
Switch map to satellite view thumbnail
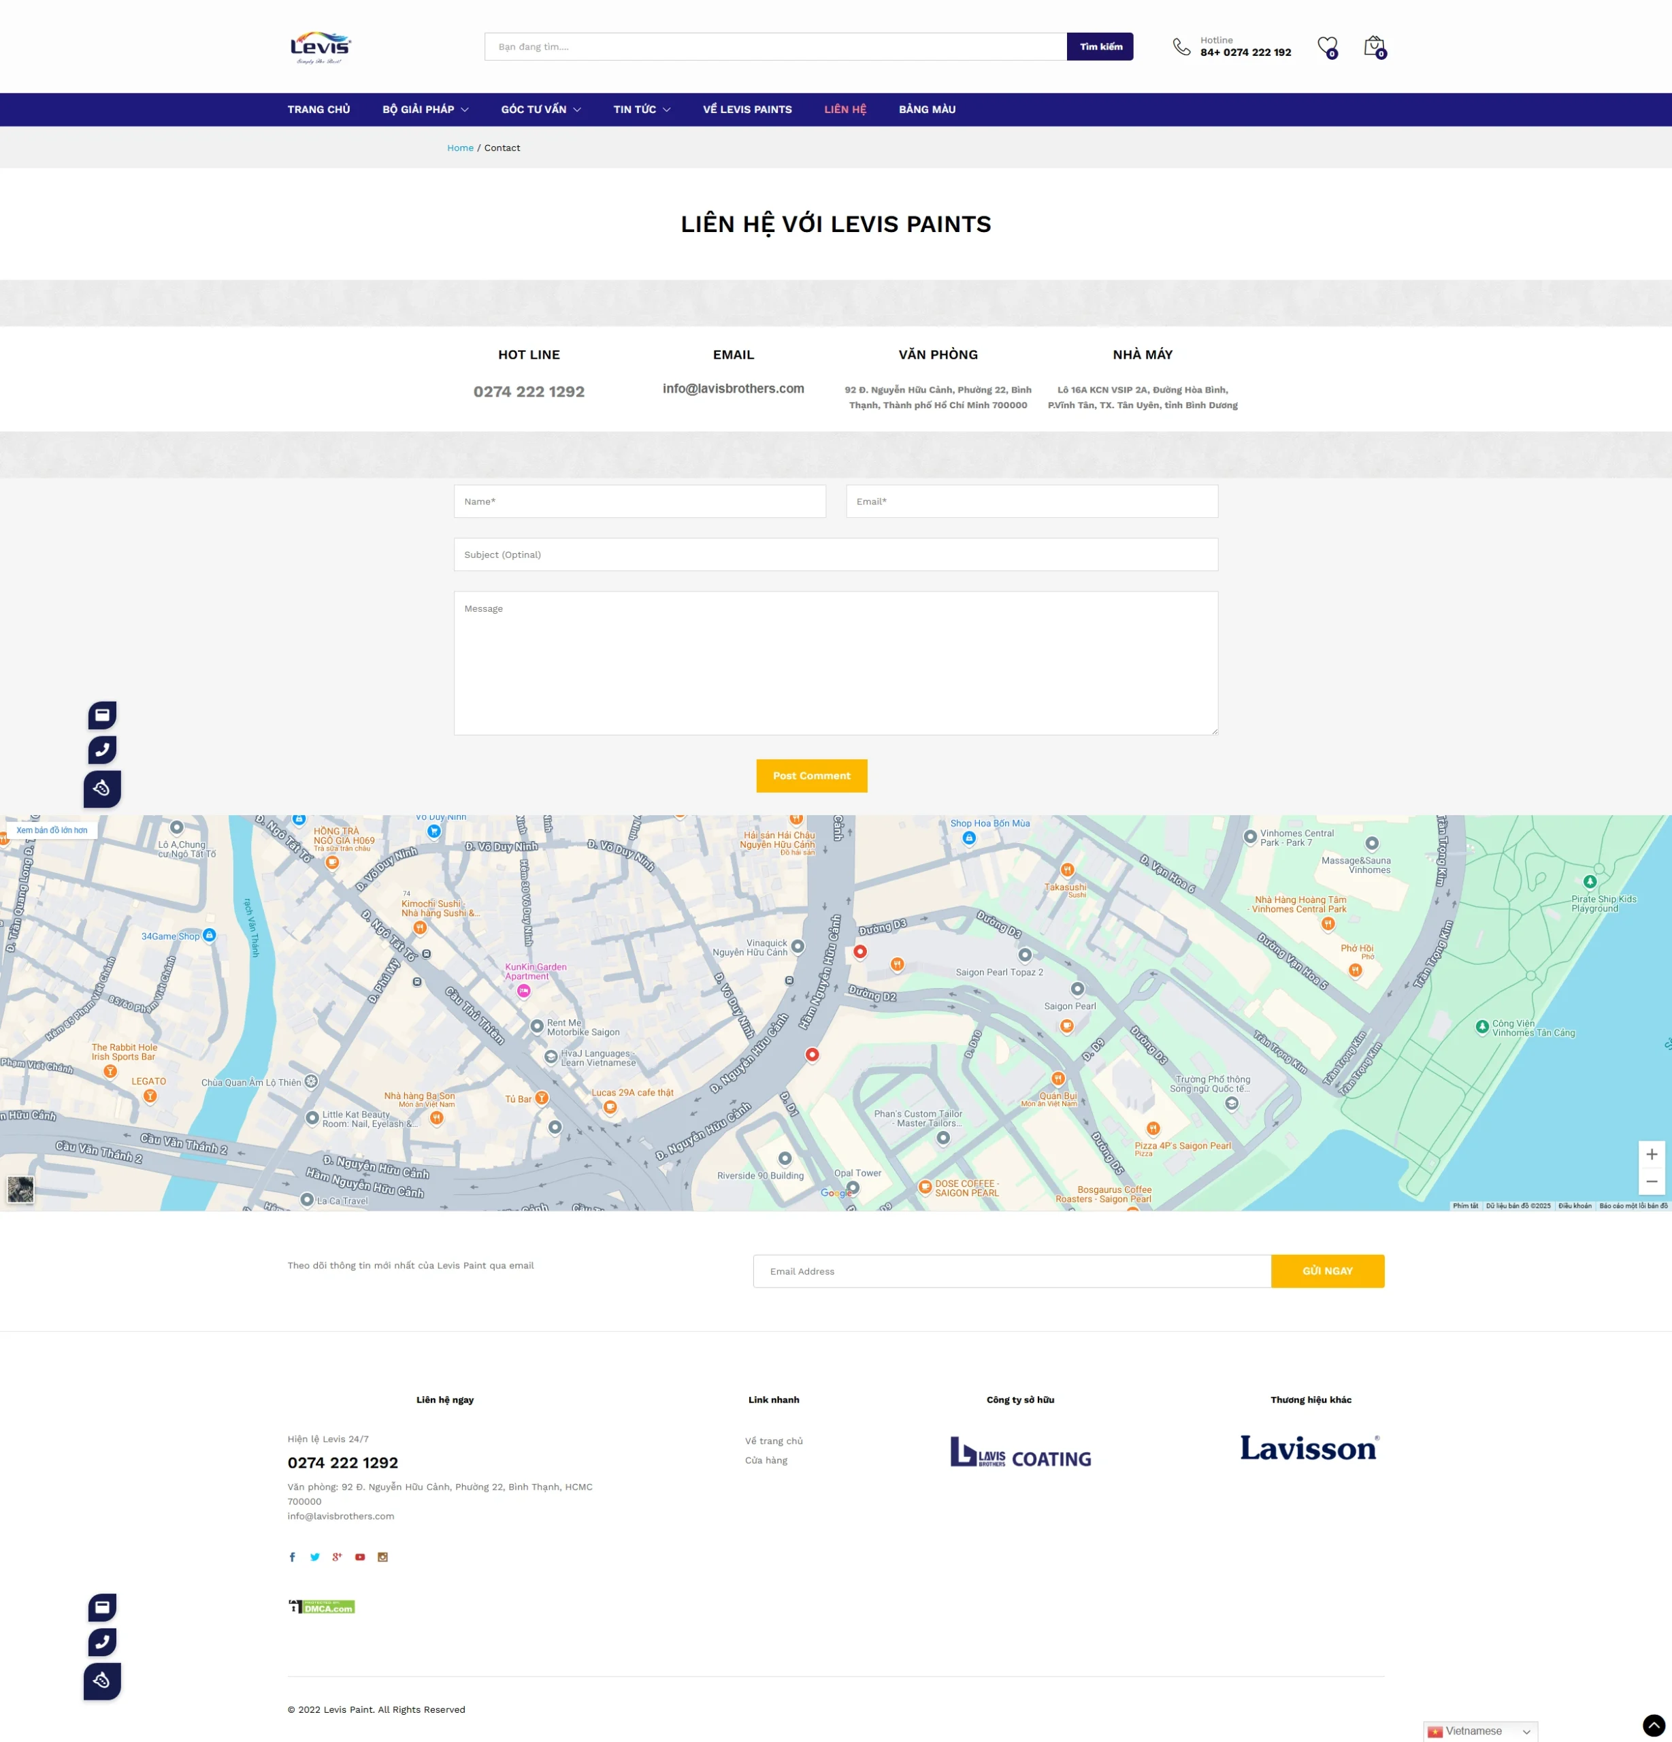[x=20, y=1189]
